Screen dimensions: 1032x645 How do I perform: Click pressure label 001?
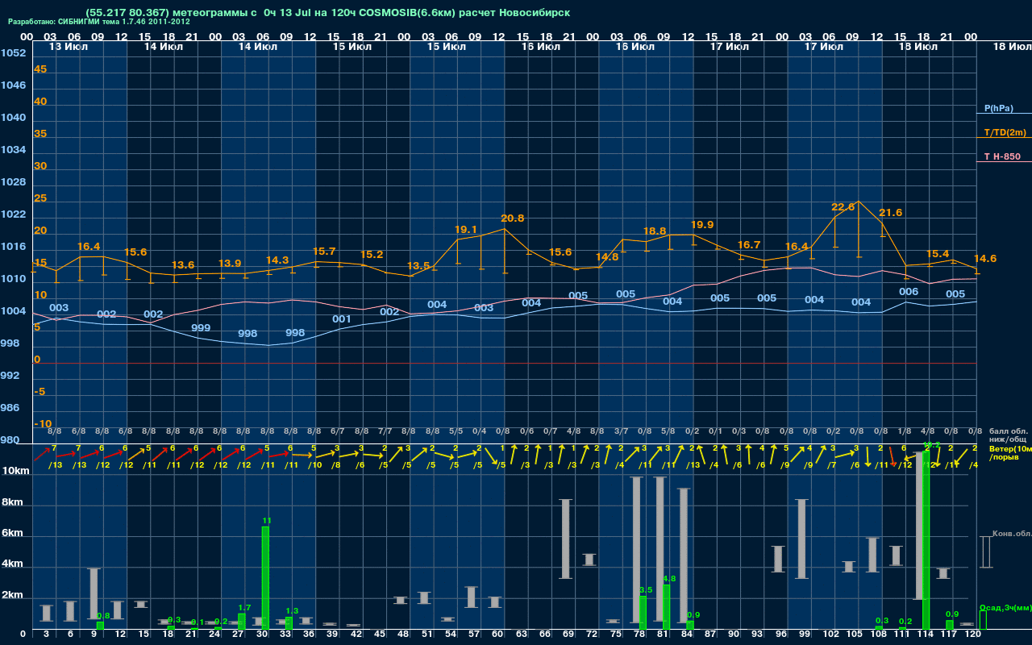[x=342, y=319]
